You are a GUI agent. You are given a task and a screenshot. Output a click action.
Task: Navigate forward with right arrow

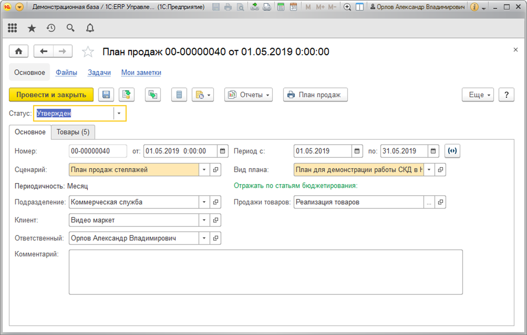[63, 51]
